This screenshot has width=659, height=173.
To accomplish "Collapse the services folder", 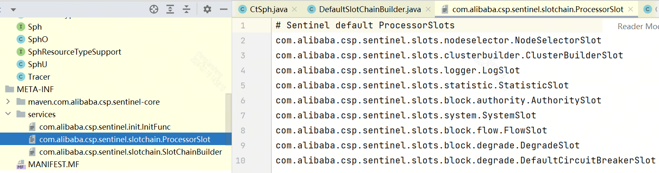I will pyautogui.click(x=8, y=113).
